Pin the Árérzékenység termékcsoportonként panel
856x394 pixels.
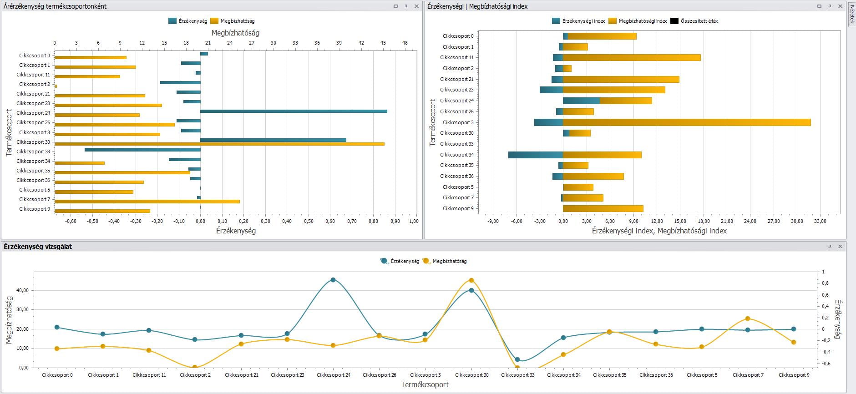pos(406,6)
